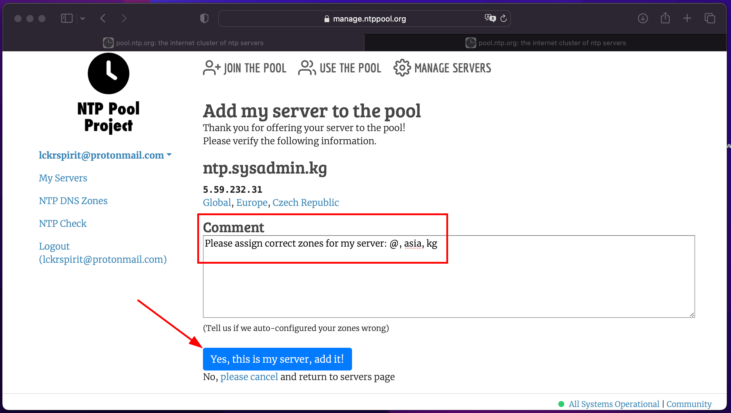
Task: Click the Comment heading label
Action: (233, 227)
